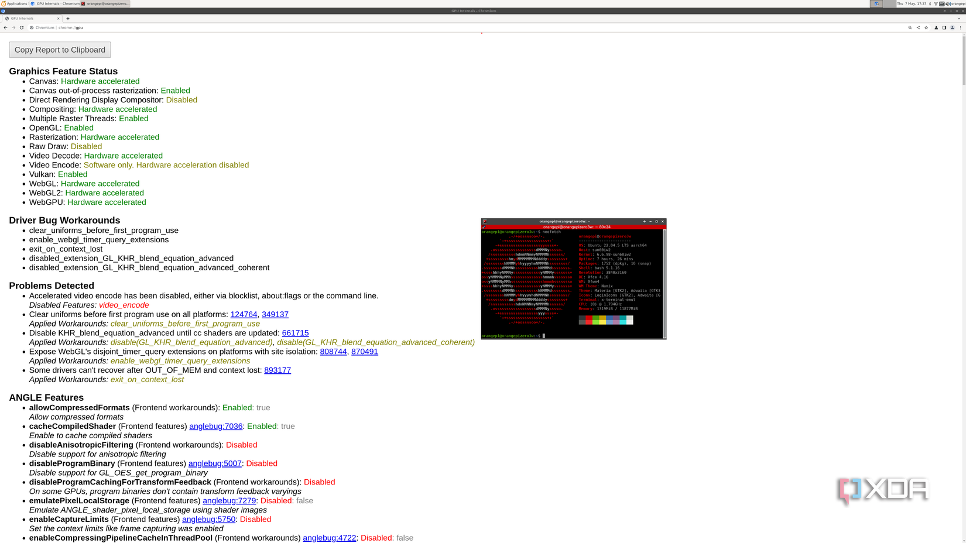Open the zoom magnifier icon in the address bar
Screen dimensions: 966x543
tap(910, 28)
